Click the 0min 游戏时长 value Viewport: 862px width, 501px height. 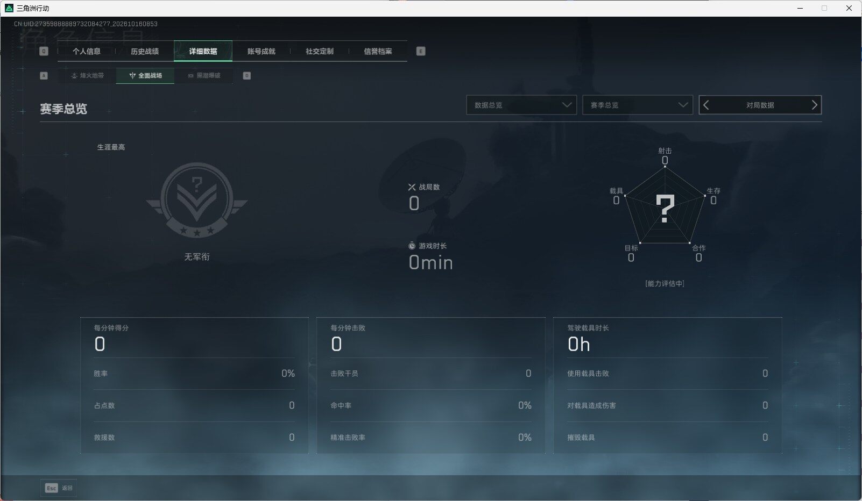430,263
